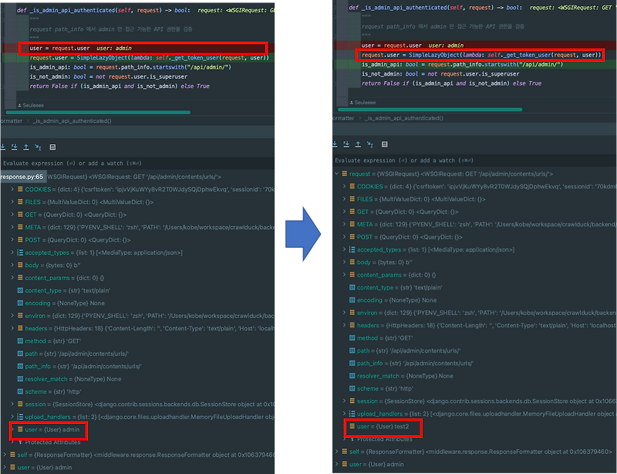Open the variables view settings grid icon

pos(52,147)
